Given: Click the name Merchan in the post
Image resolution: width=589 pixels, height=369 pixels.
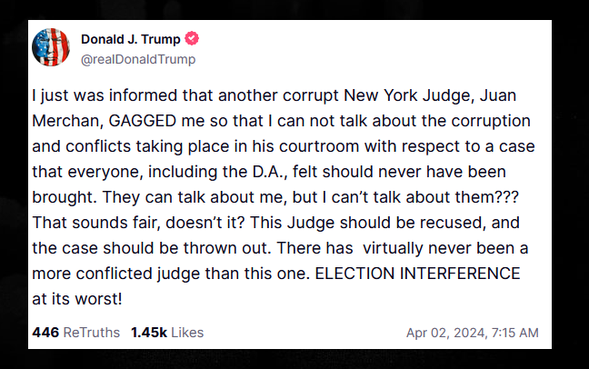Looking at the screenshot, I should point(65,121).
